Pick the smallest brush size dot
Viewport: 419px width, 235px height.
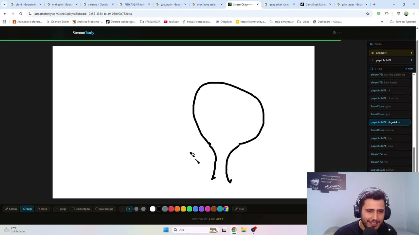[122, 209]
